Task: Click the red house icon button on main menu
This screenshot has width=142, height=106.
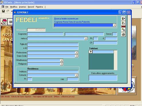Action: tap(4, 22)
